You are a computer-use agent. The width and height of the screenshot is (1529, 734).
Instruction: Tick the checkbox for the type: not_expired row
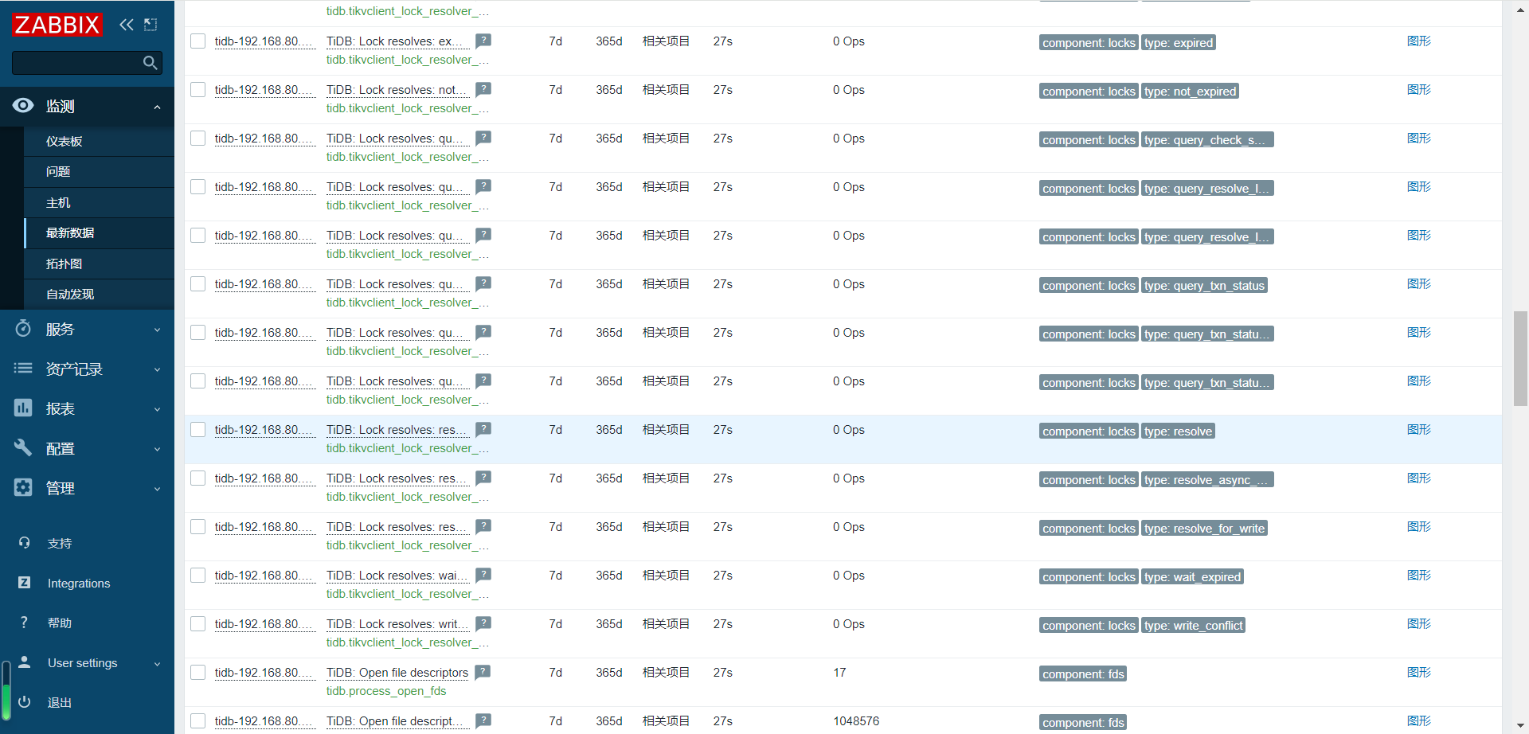pos(198,90)
